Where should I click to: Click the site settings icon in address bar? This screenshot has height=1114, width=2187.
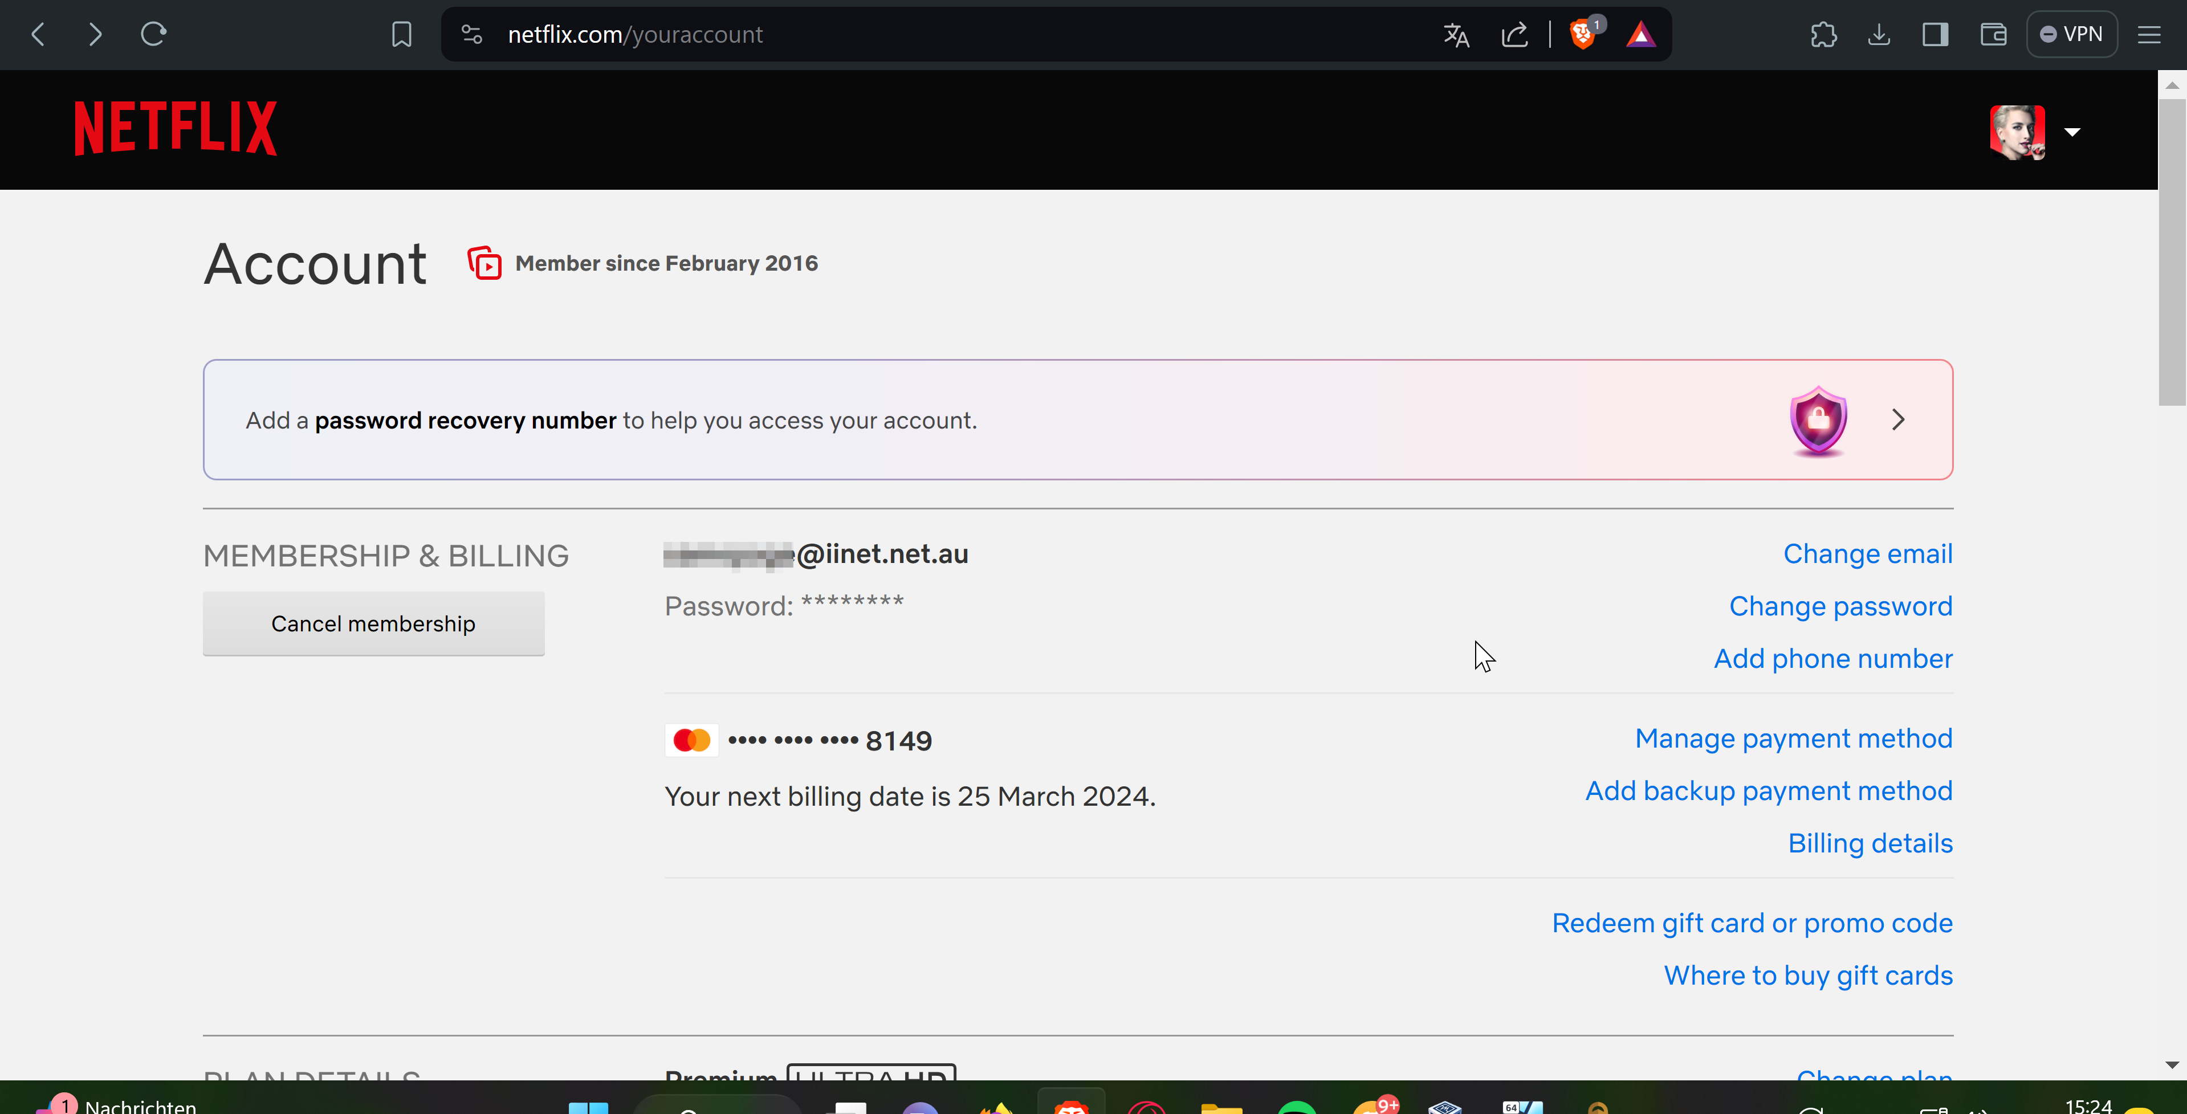(x=472, y=35)
